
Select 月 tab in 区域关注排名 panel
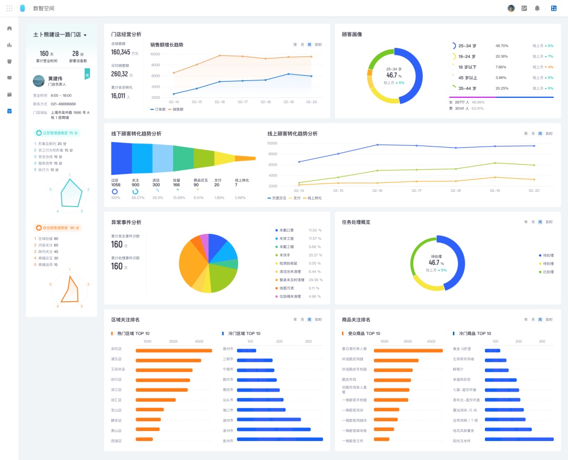click(302, 320)
